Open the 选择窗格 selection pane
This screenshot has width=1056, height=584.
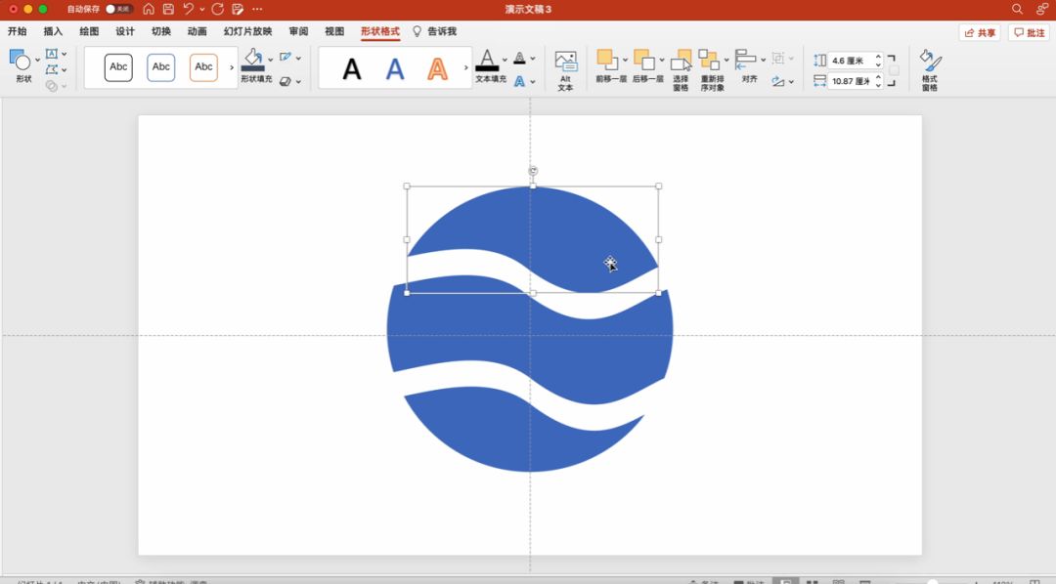pos(681,70)
